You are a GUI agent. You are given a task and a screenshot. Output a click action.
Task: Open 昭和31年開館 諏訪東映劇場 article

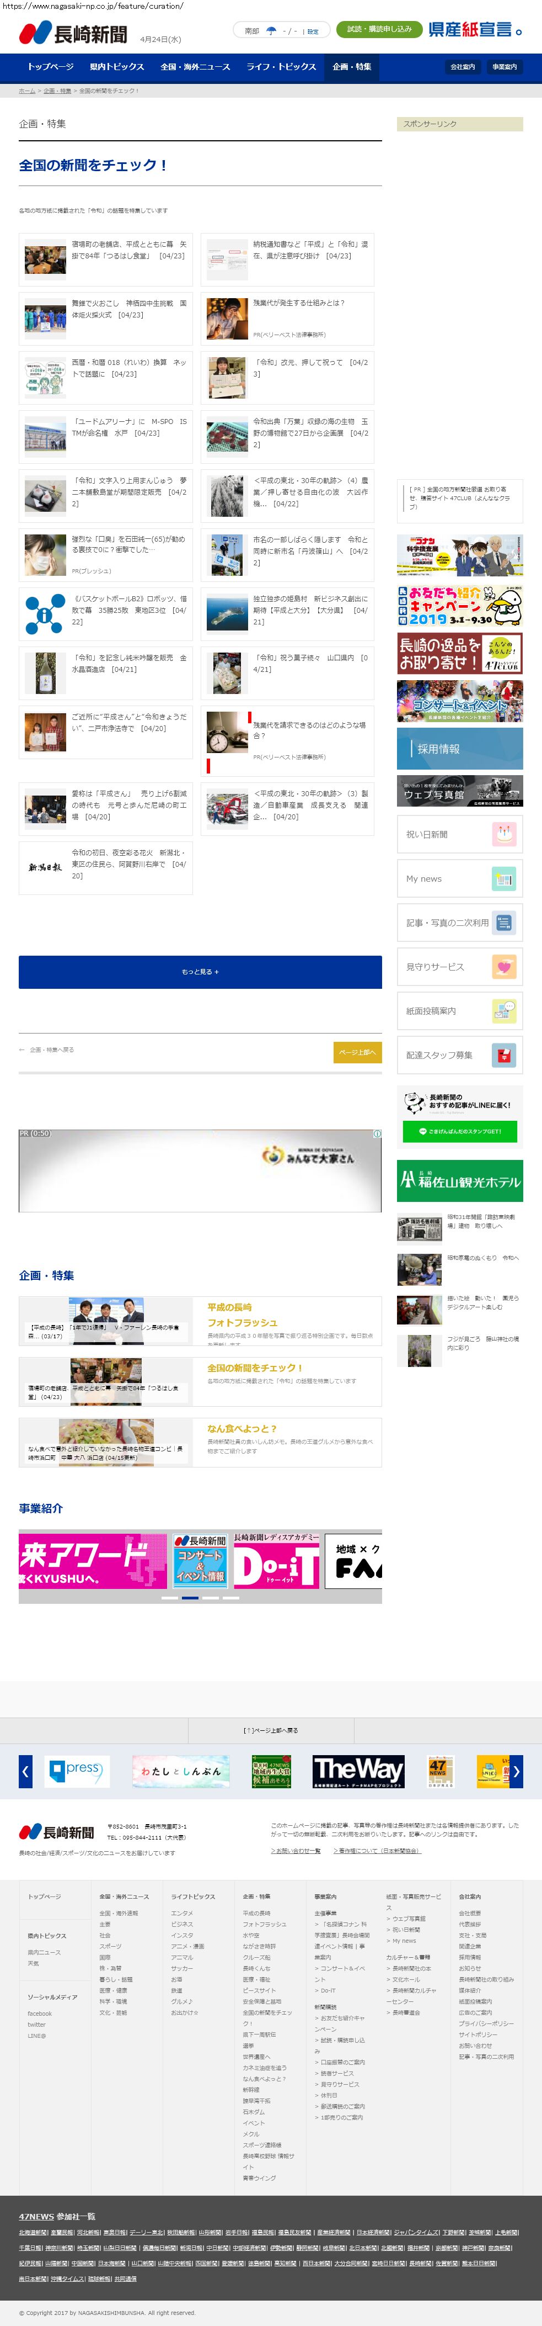(460, 1228)
